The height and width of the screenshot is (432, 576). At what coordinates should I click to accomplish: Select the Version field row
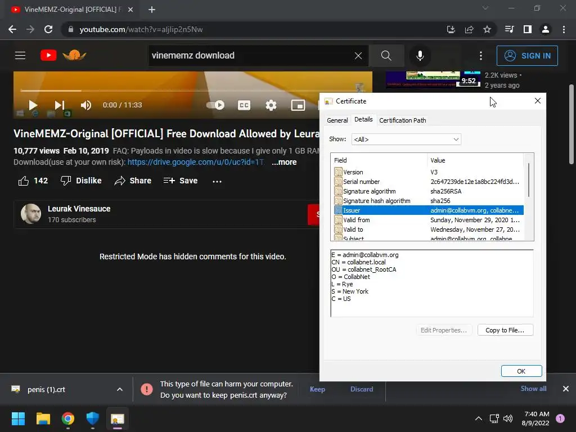click(429, 172)
